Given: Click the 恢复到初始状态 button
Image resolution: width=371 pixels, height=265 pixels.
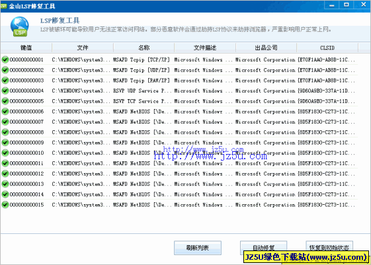Looking at the screenshot, I should click(x=329, y=248).
